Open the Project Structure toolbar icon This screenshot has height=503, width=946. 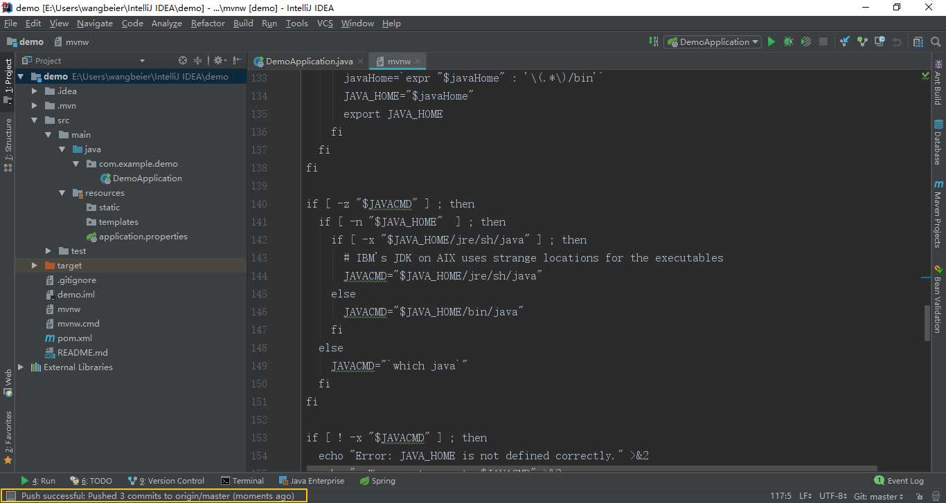click(x=918, y=42)
